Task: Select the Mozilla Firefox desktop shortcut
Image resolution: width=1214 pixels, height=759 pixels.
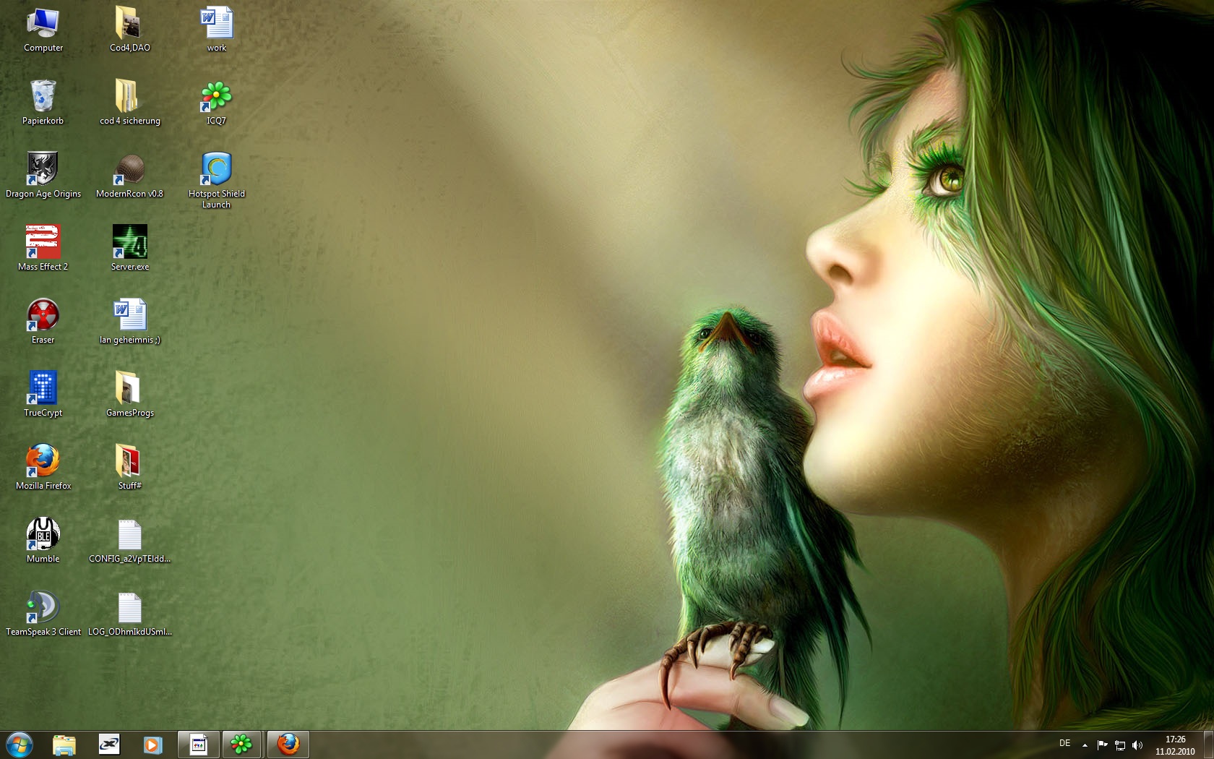Action: click(43, 468)
